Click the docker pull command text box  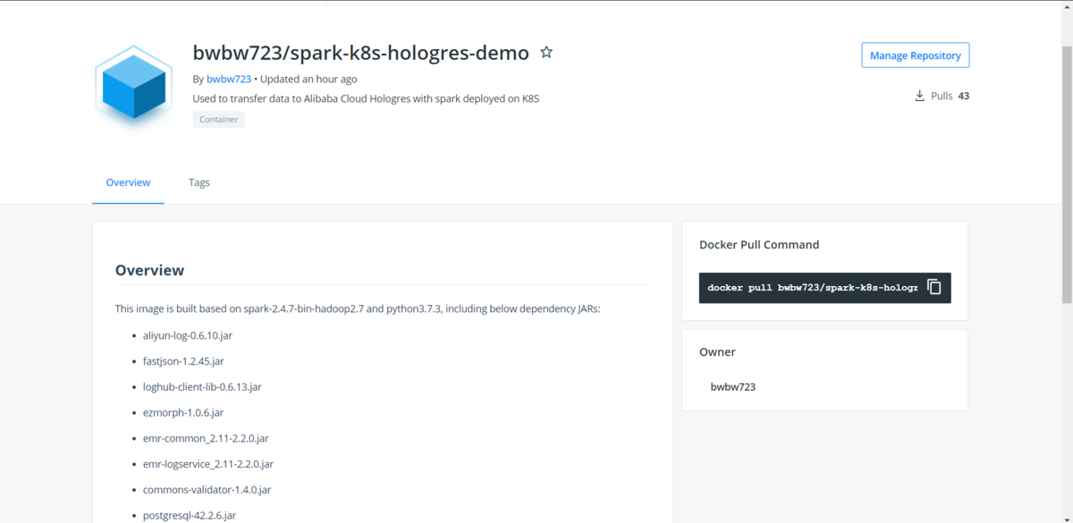812,288
